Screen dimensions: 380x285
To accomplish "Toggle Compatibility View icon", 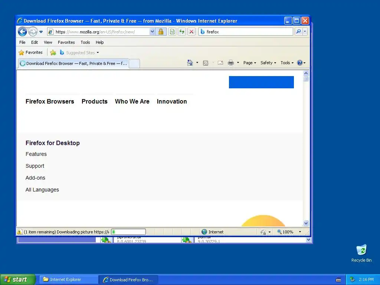I will pos(172,32).
